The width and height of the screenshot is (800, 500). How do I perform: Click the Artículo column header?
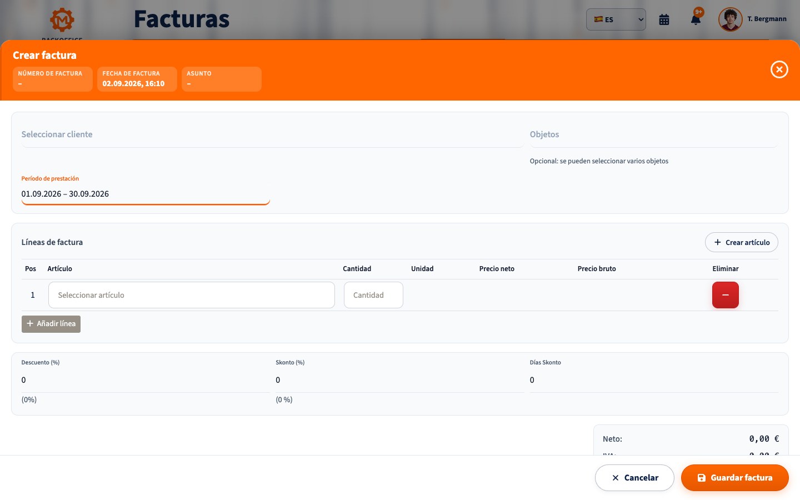coord(60,269)
